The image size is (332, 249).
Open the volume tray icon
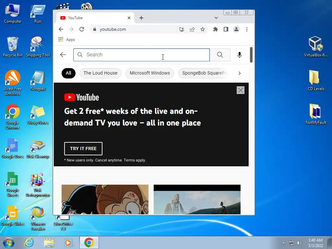[x=299, y=243]
